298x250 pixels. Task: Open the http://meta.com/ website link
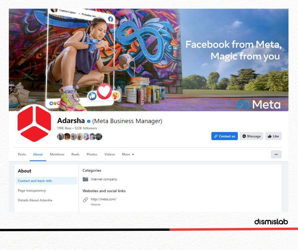click(x=103, y=199)
